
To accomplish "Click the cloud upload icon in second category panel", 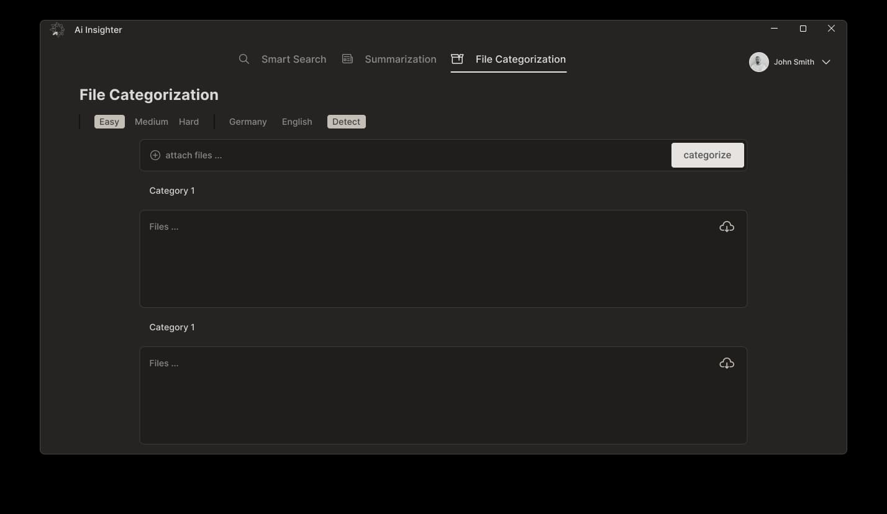I will point(726,363).
